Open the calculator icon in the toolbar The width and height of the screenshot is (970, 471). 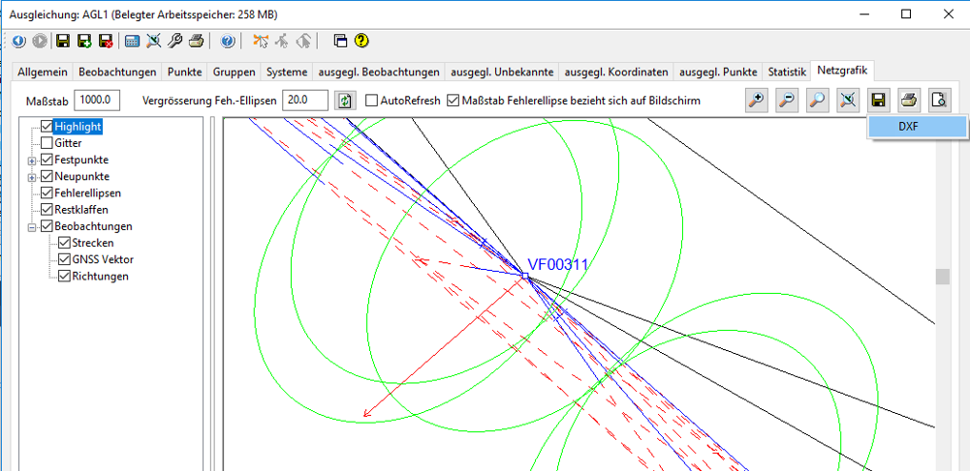click(x=132, y=42)
